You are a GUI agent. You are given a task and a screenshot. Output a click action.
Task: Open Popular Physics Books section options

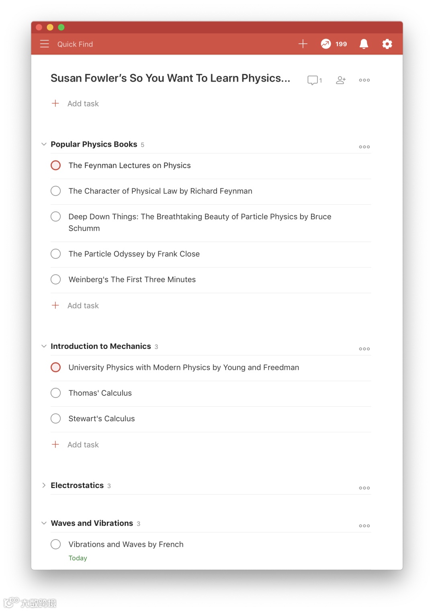[x=364, y=147]
